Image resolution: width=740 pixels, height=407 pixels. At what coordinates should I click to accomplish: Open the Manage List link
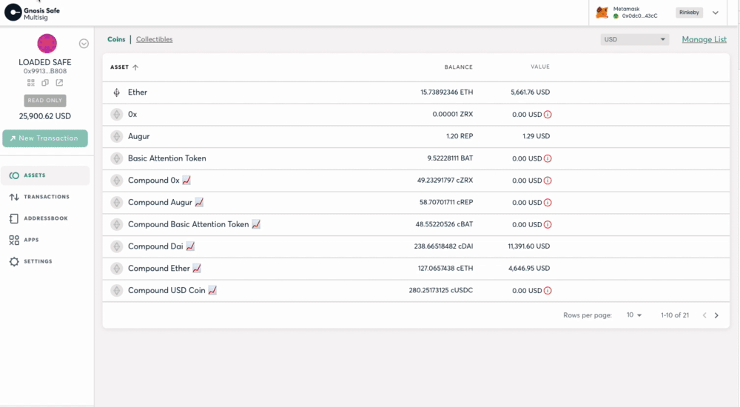[704, 39]
